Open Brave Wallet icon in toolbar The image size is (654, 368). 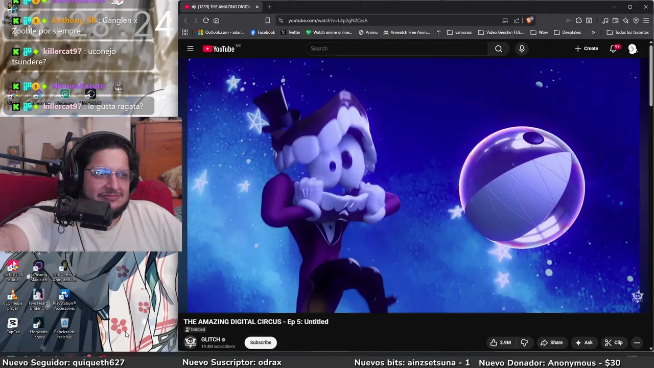(615, 20)
